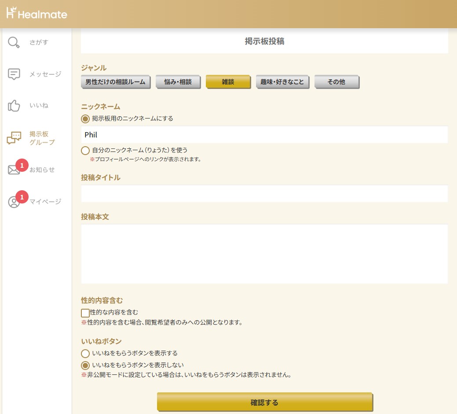Open 掲示板グループ chat bubbles icon
The height and width of the screenshot is (414, 457).
click(x=14, y=138)
